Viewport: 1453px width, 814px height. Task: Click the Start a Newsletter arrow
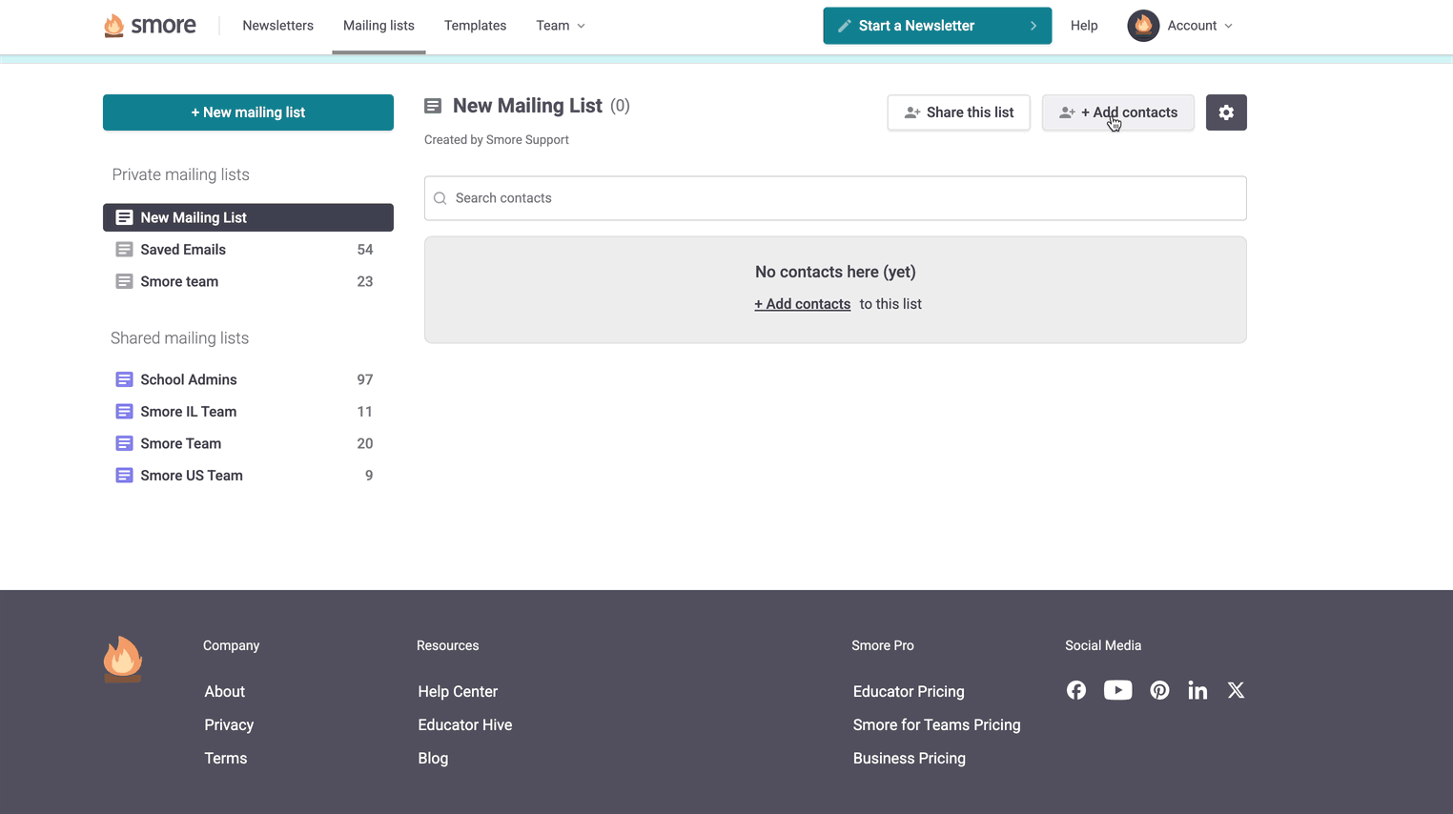1033,26
